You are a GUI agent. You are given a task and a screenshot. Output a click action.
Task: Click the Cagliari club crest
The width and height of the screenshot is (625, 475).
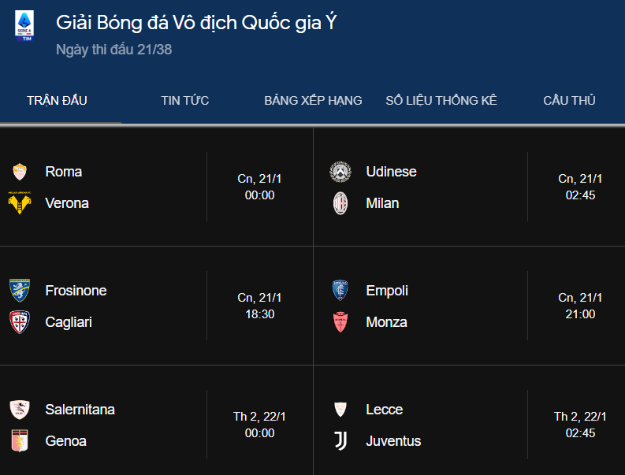(x=20, y=322)
